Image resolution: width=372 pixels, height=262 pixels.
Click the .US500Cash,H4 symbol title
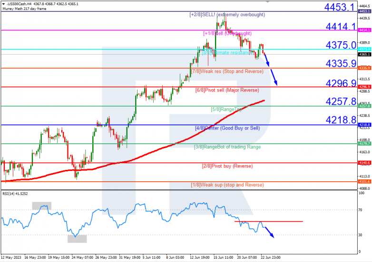(19, 4)
